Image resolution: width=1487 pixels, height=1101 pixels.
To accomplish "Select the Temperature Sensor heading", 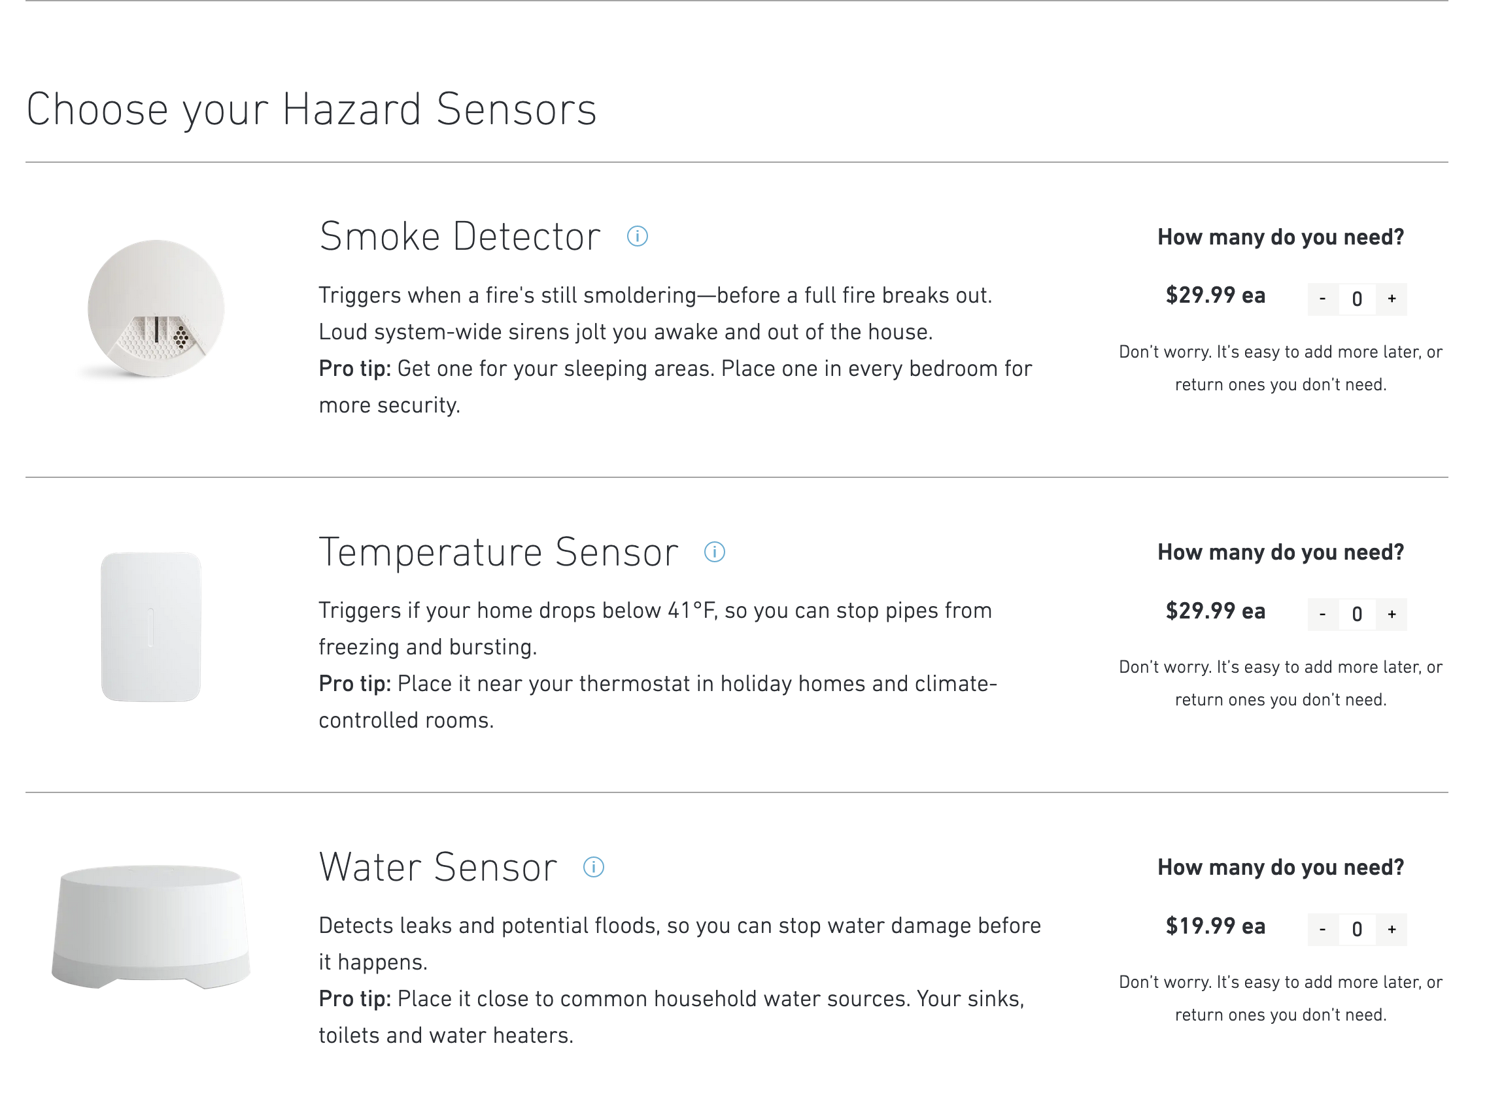I will pos(498,552).
